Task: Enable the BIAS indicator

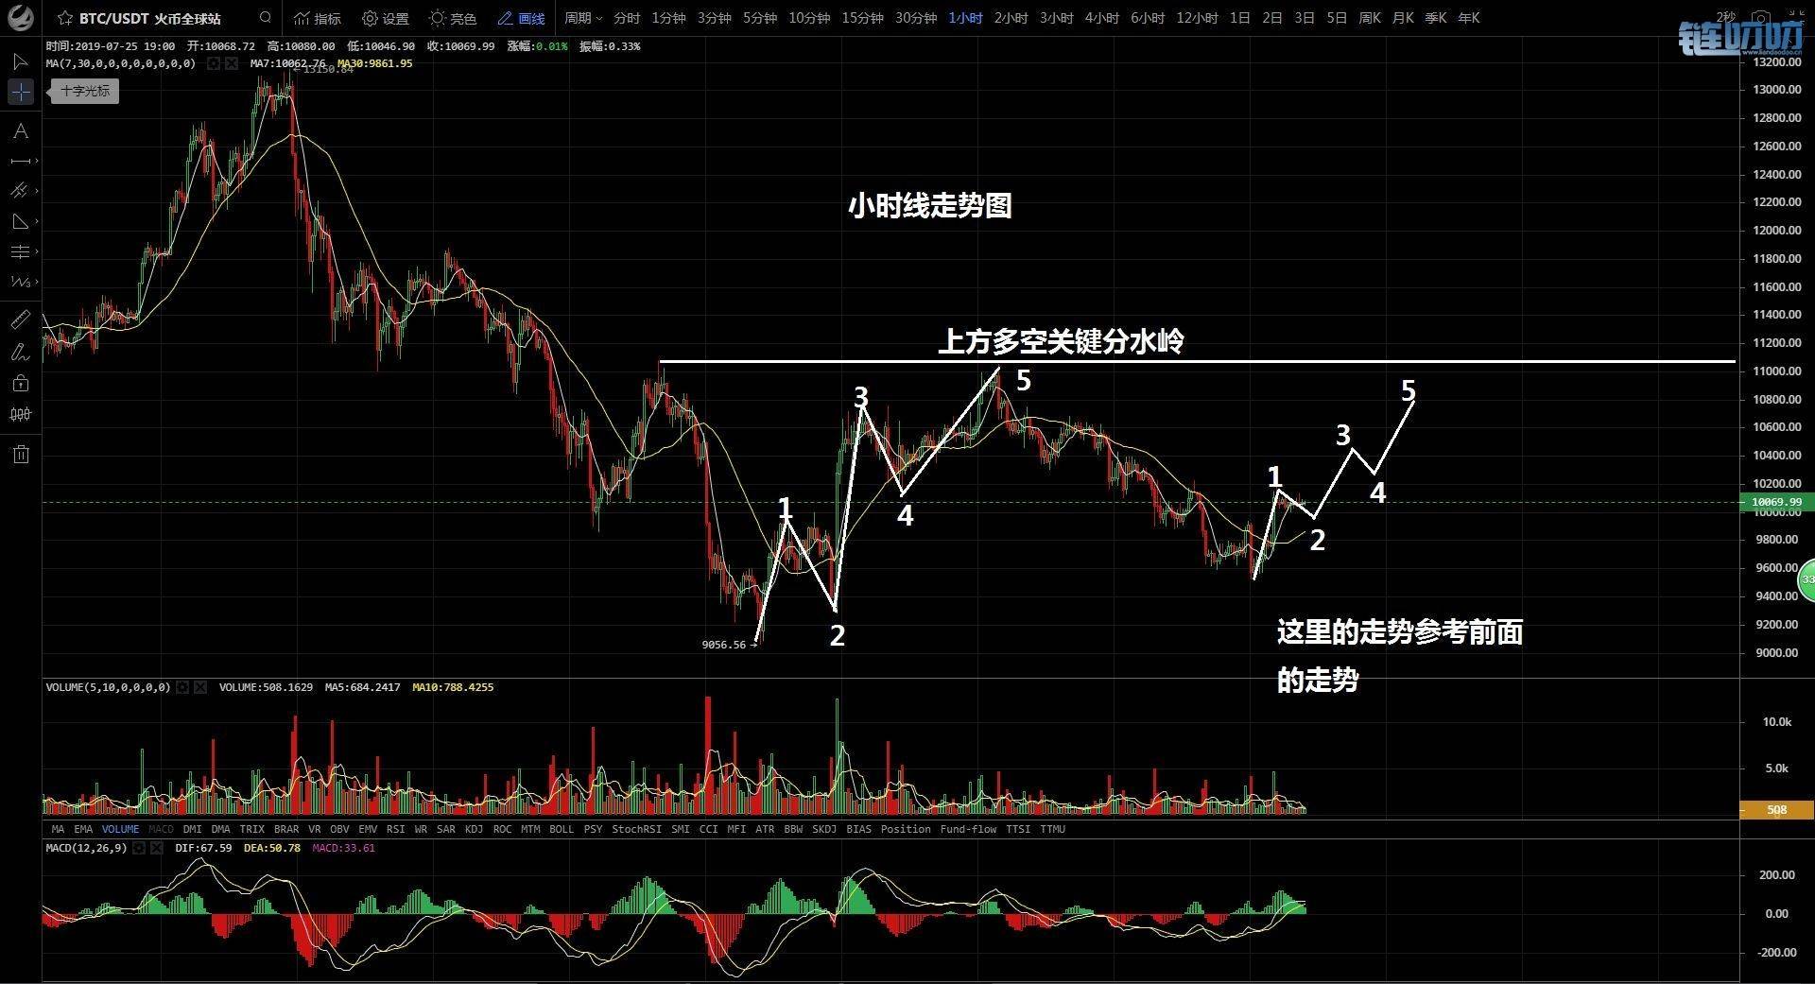Action: (858, 829)
